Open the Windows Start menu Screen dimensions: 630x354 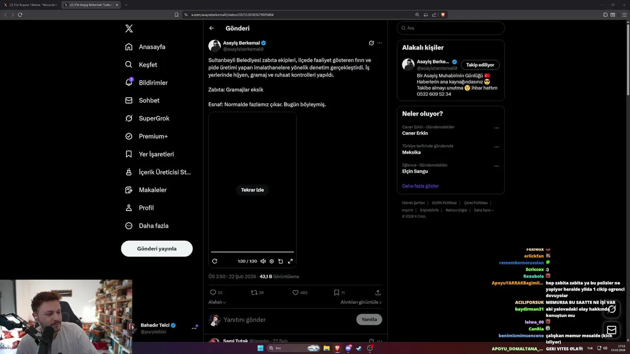(260, 348)
